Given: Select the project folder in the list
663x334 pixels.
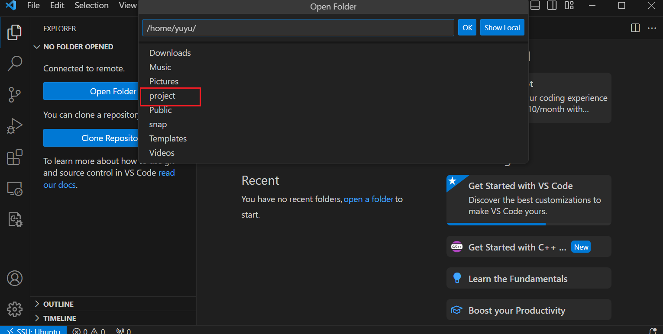Looking at the screenshot, I should click(333, 96).
